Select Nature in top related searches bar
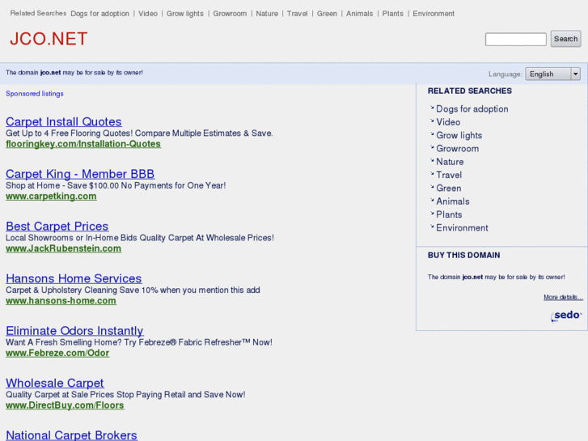Image resolution: width=588 pixels, height=441 pixels. 267,14
